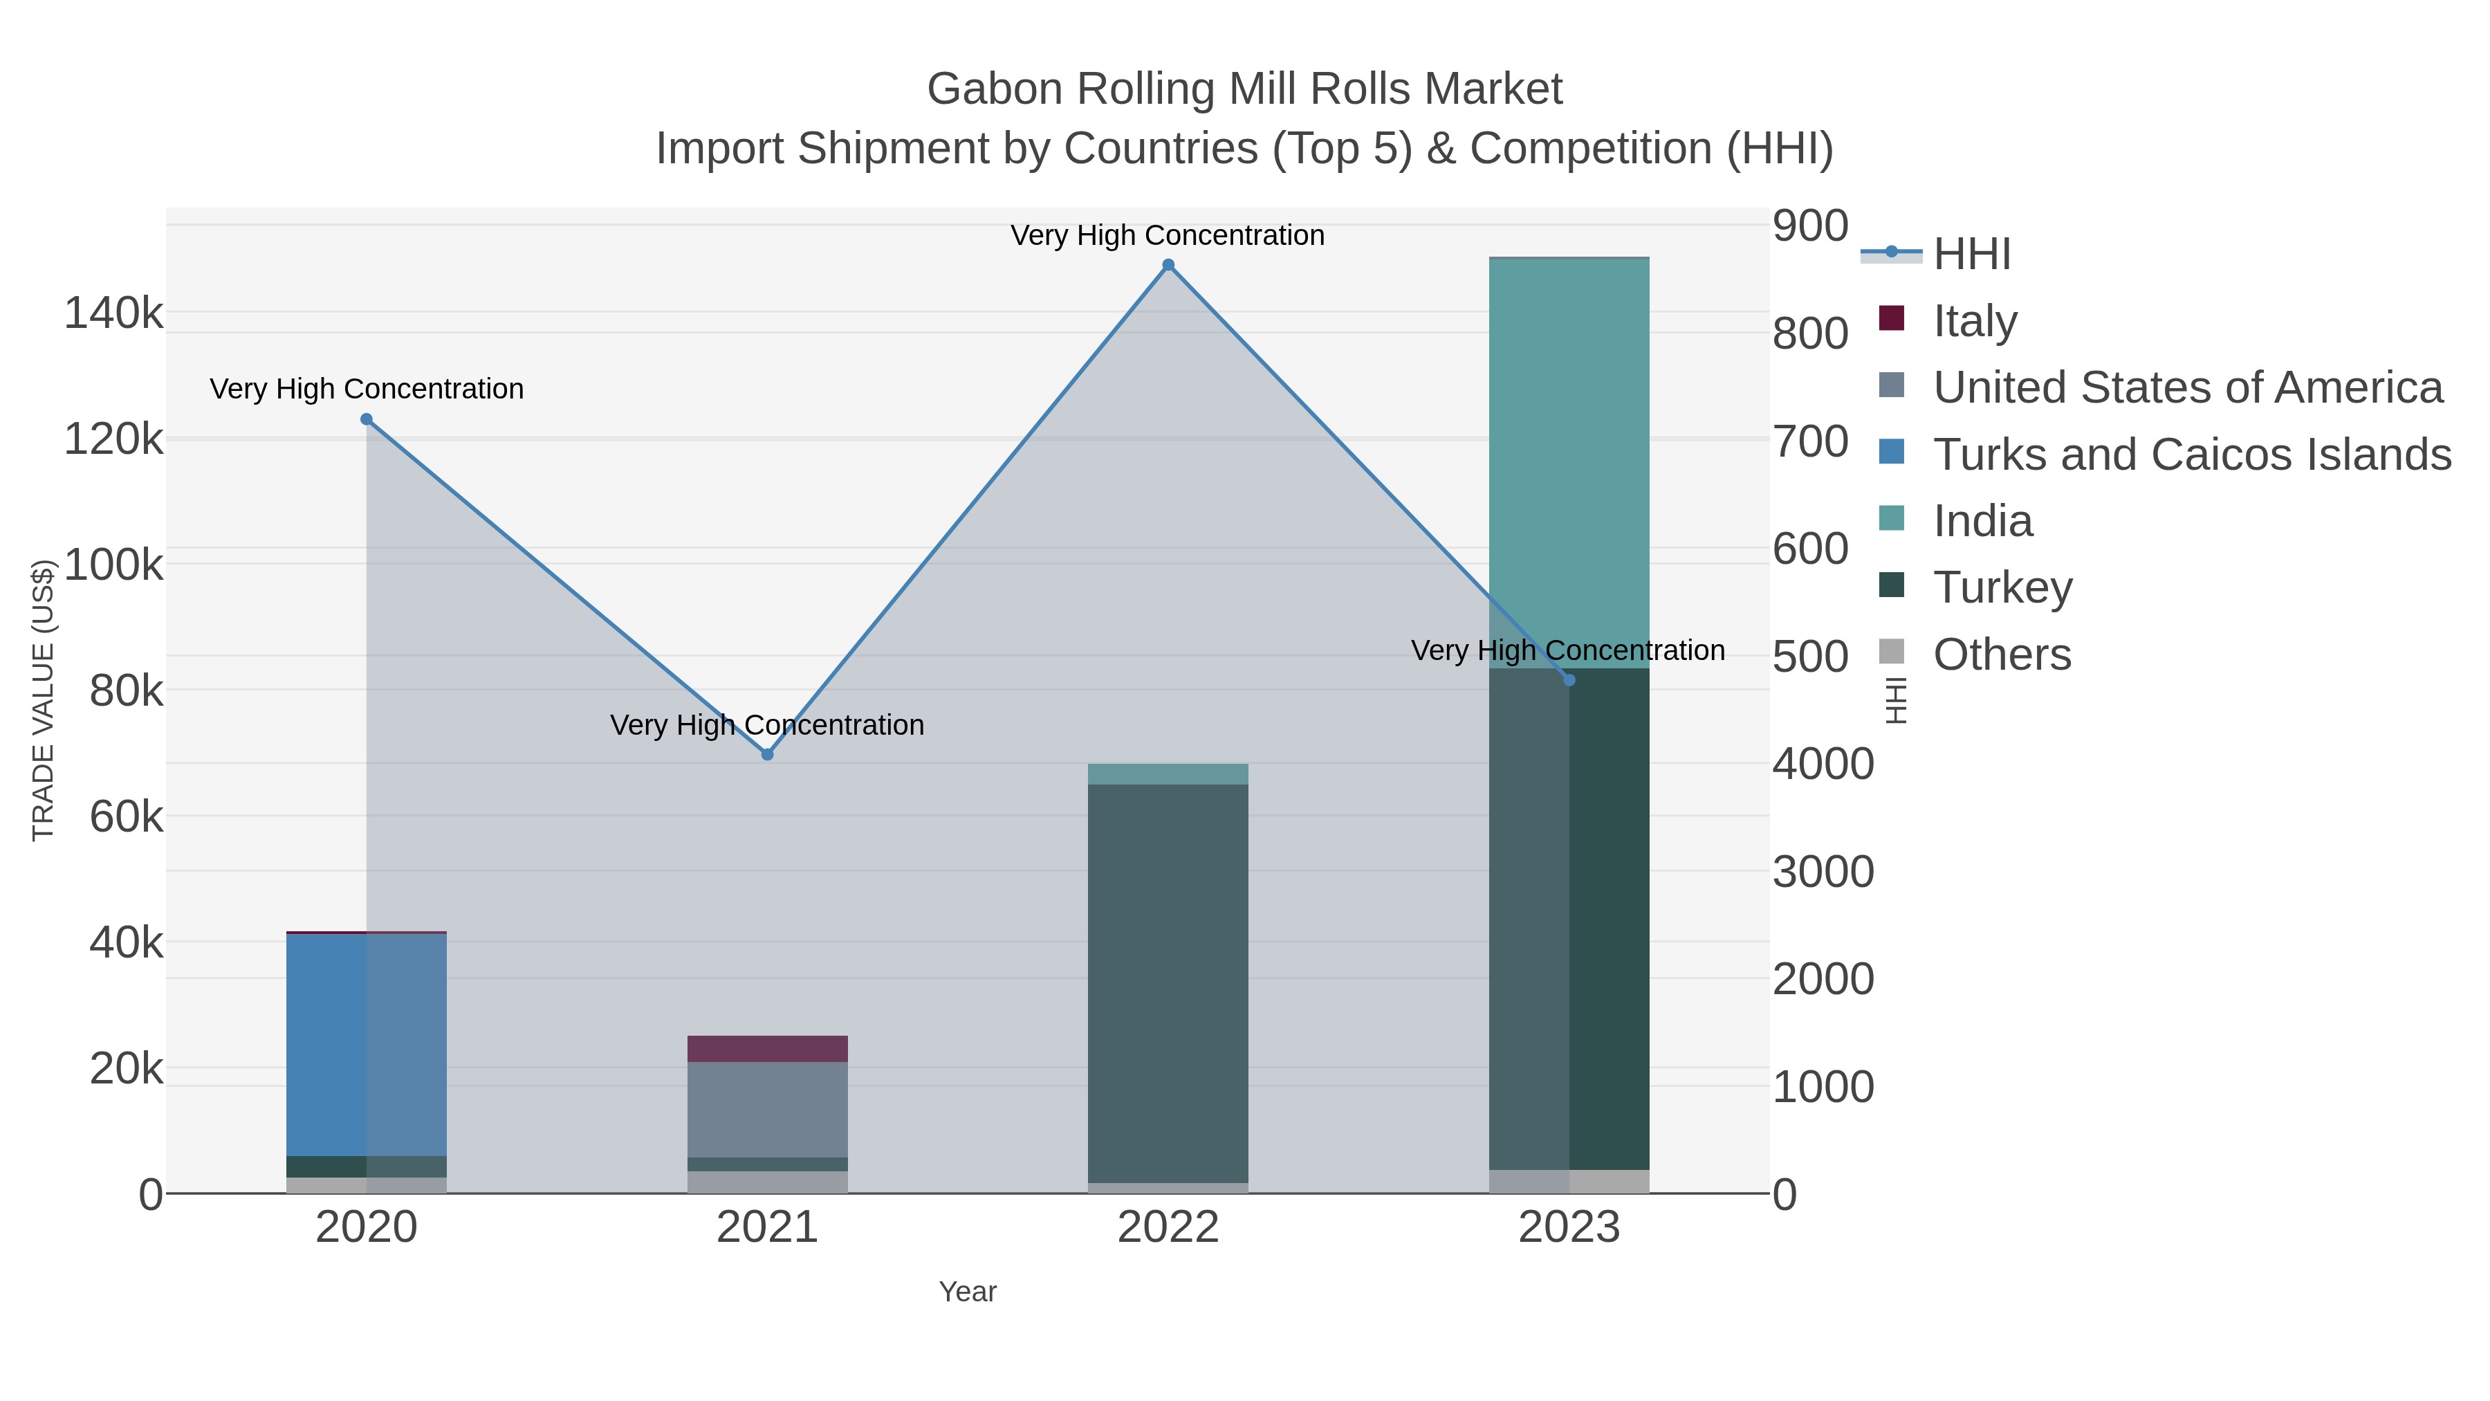Click the 2022 x-axis label

point(1168,1228)
